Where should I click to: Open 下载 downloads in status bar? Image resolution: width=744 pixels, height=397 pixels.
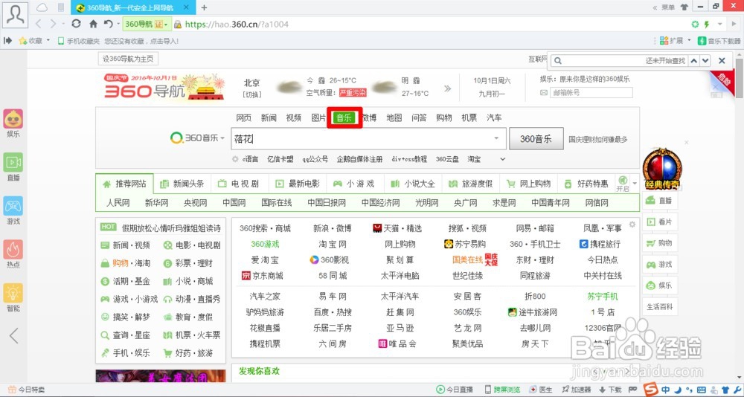611,390
